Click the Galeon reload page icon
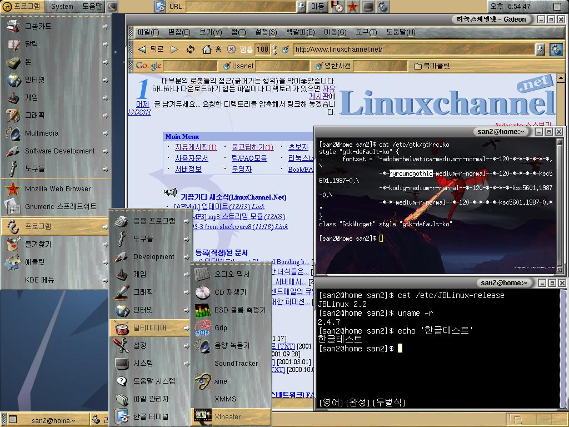The image size is (569, 427). pyautogui.click(x=191, y=49)
